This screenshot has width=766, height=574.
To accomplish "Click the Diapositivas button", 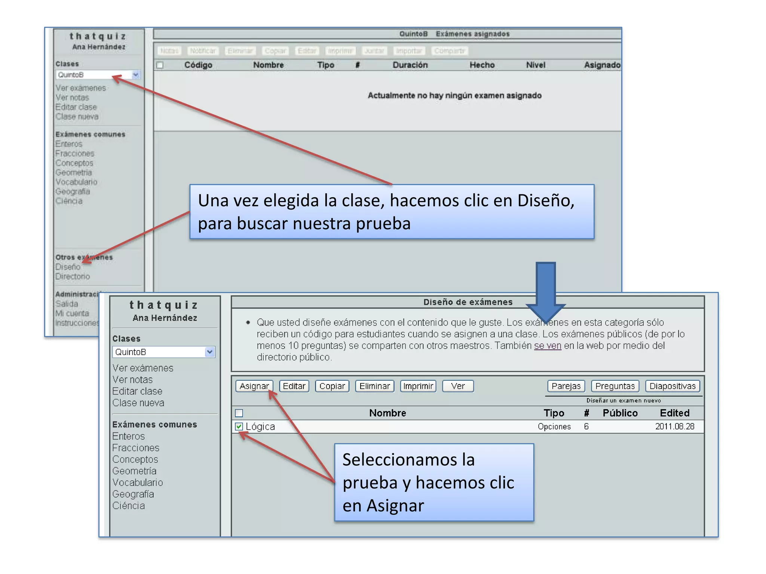I will coord(672,386).
